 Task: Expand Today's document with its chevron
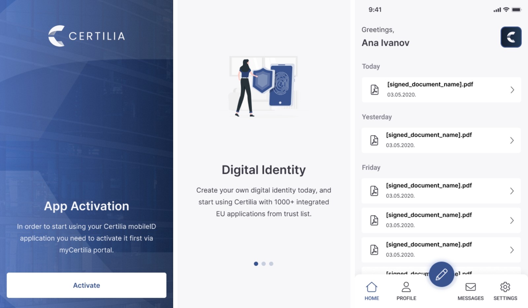point(512,90)
